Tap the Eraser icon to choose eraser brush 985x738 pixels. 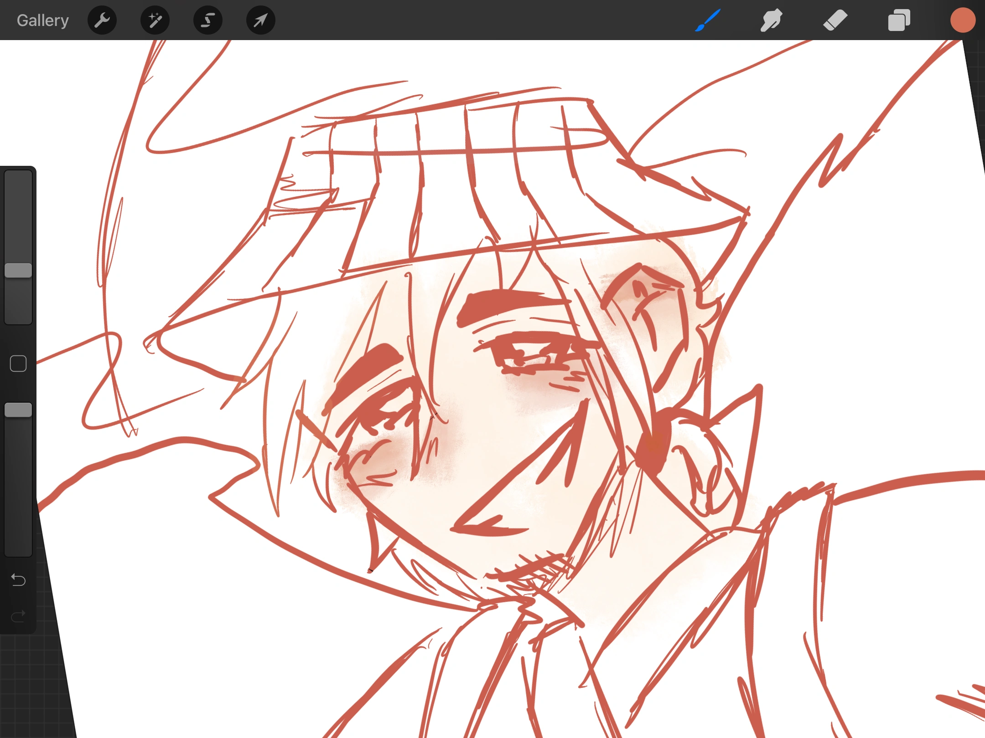tap(835, 20)
